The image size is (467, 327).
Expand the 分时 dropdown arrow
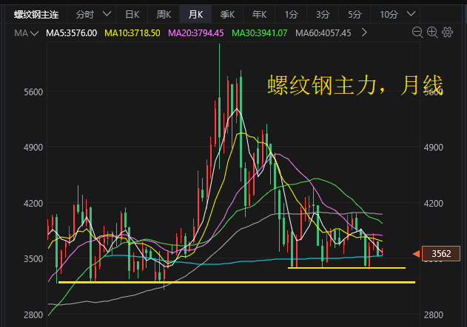click(107, 14)
